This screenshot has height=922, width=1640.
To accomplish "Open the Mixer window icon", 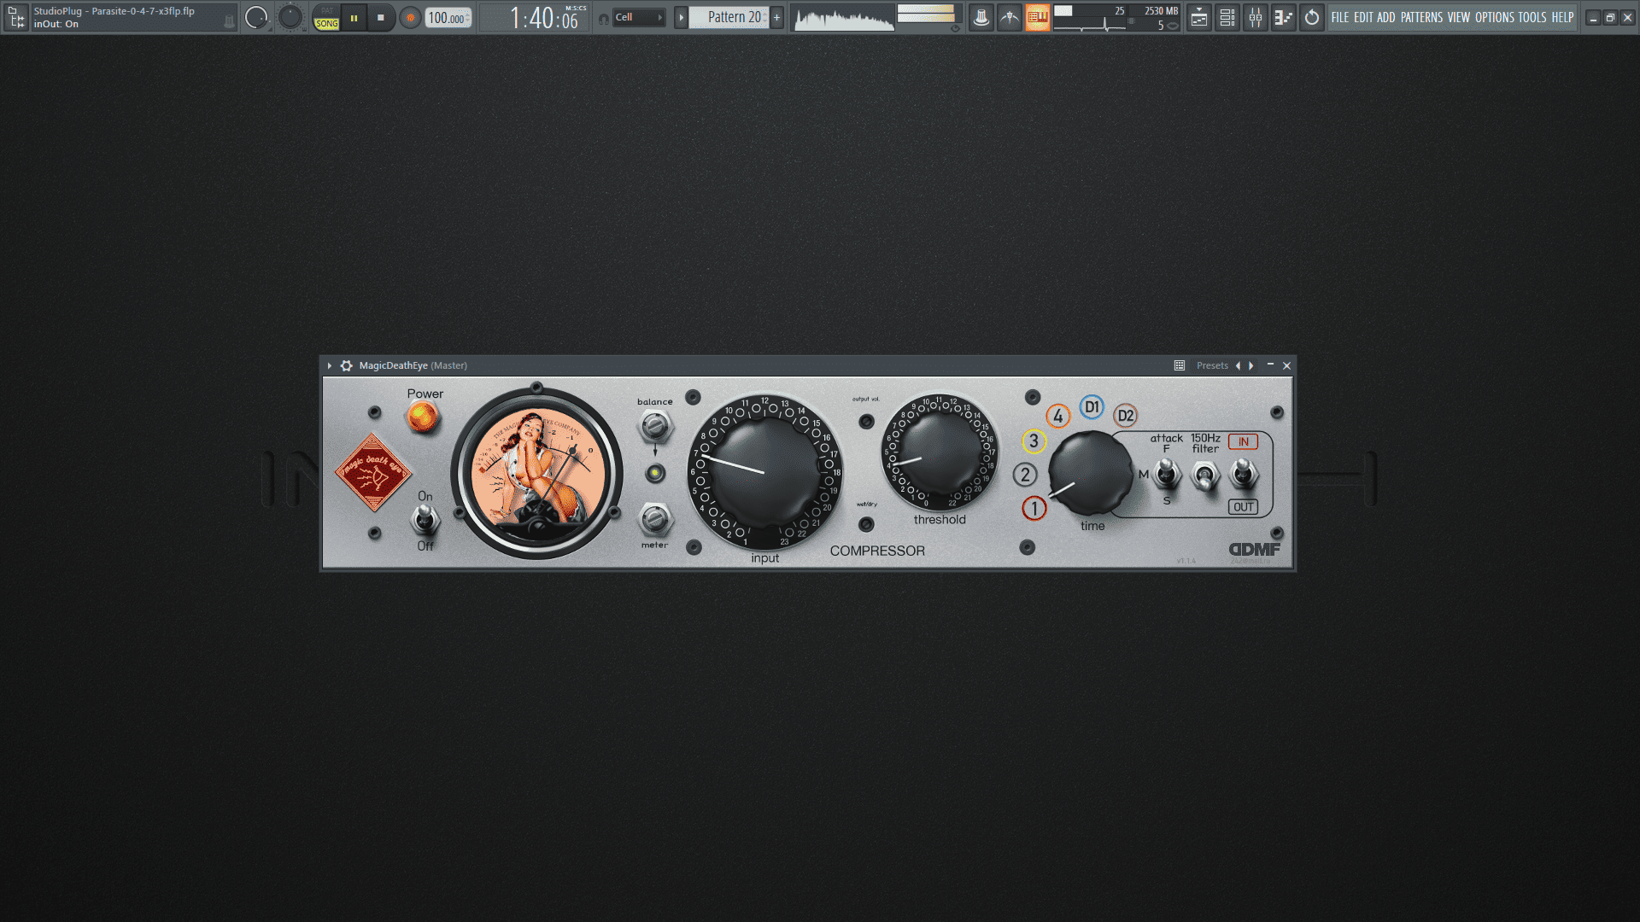I will click(x=1256, y=17).
